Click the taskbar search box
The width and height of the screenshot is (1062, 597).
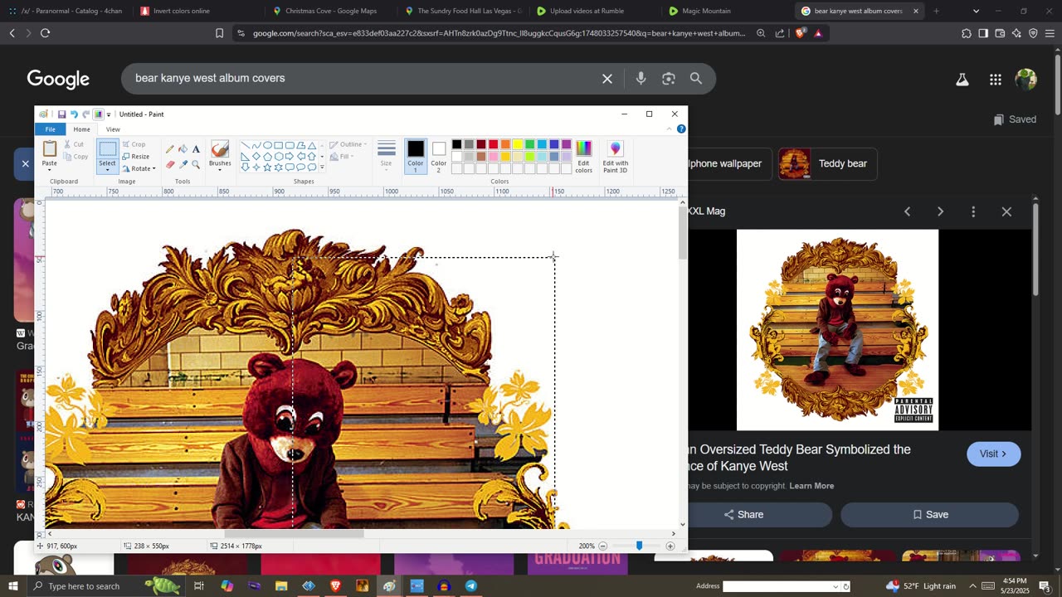click(93, 586)
